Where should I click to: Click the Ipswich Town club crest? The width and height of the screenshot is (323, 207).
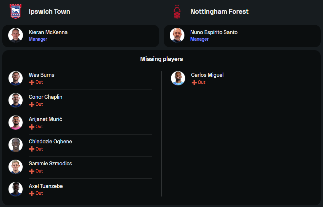15,11
